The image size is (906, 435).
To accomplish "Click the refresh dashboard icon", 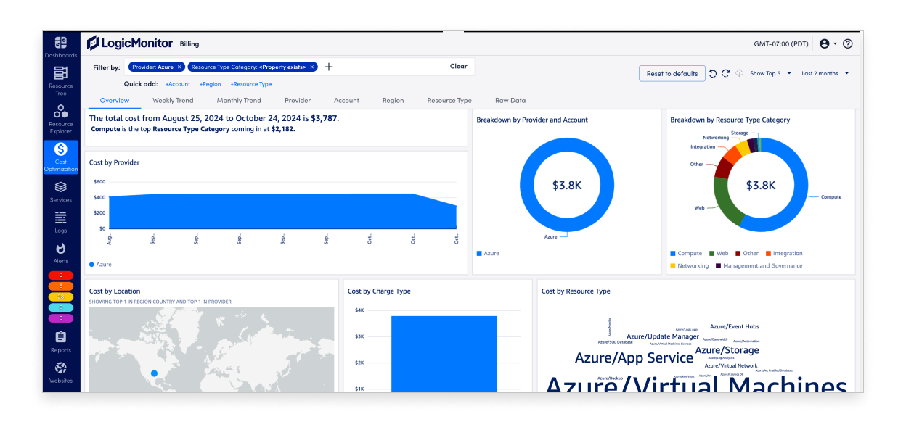I will (x=726, y=73).
